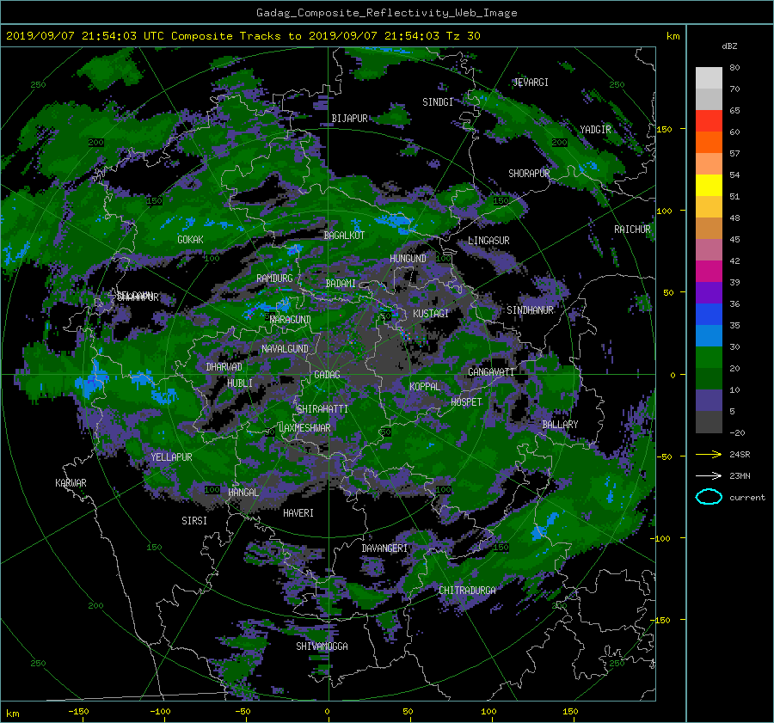The height and width of the screenshot is (723, 774).
Task: Click the GOKAK city label
Action: 190,240
